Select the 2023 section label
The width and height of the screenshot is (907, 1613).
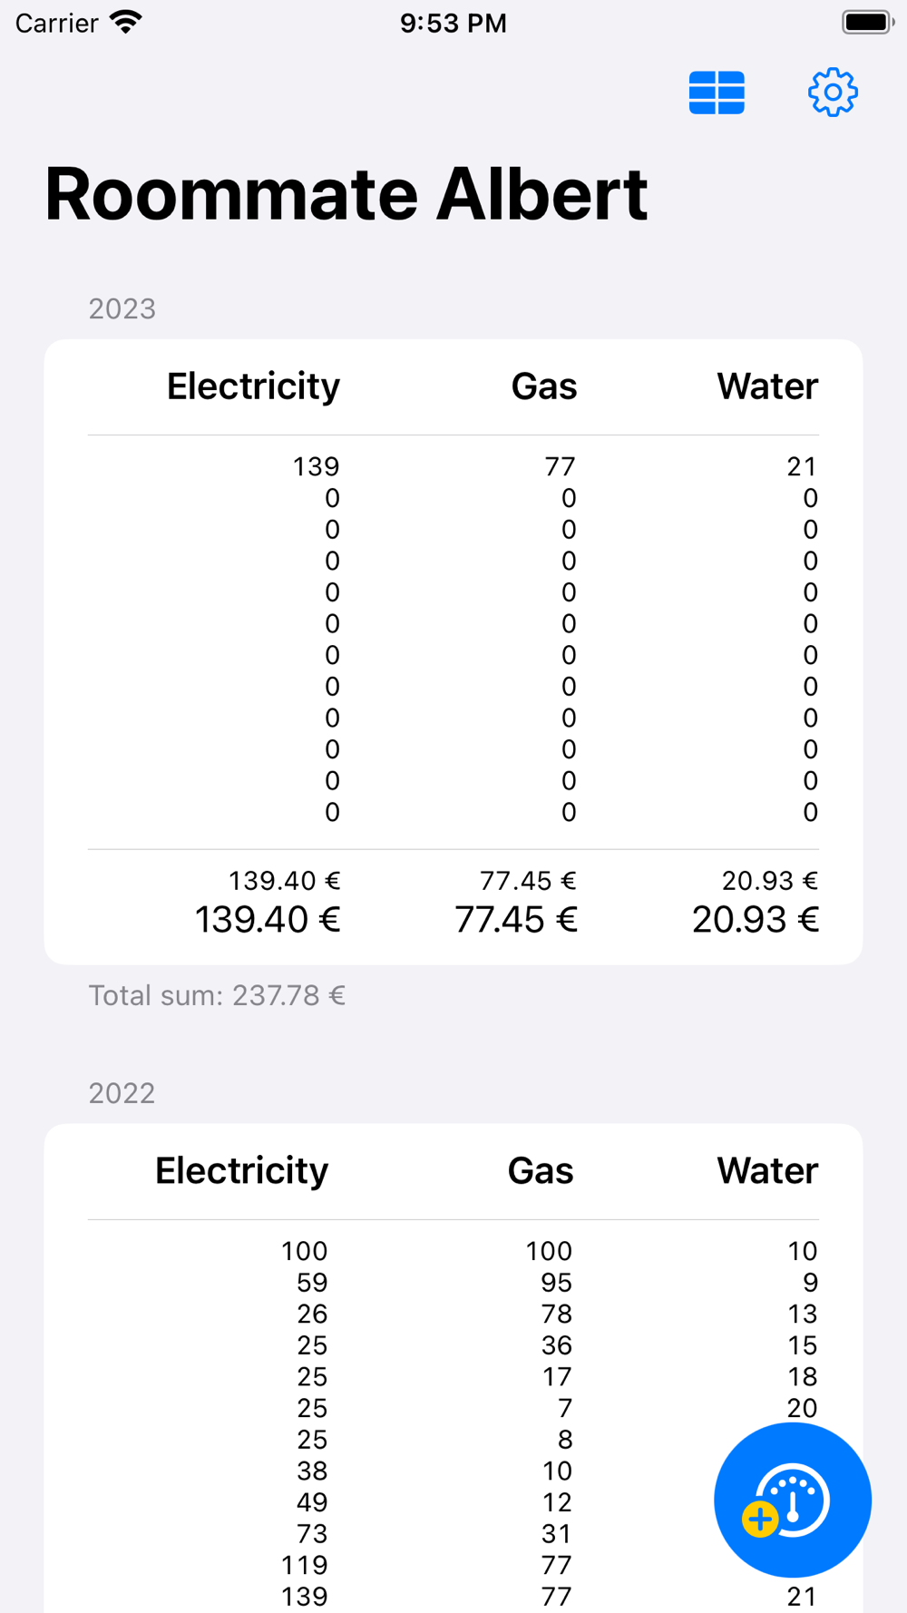(x=122, y=309)
